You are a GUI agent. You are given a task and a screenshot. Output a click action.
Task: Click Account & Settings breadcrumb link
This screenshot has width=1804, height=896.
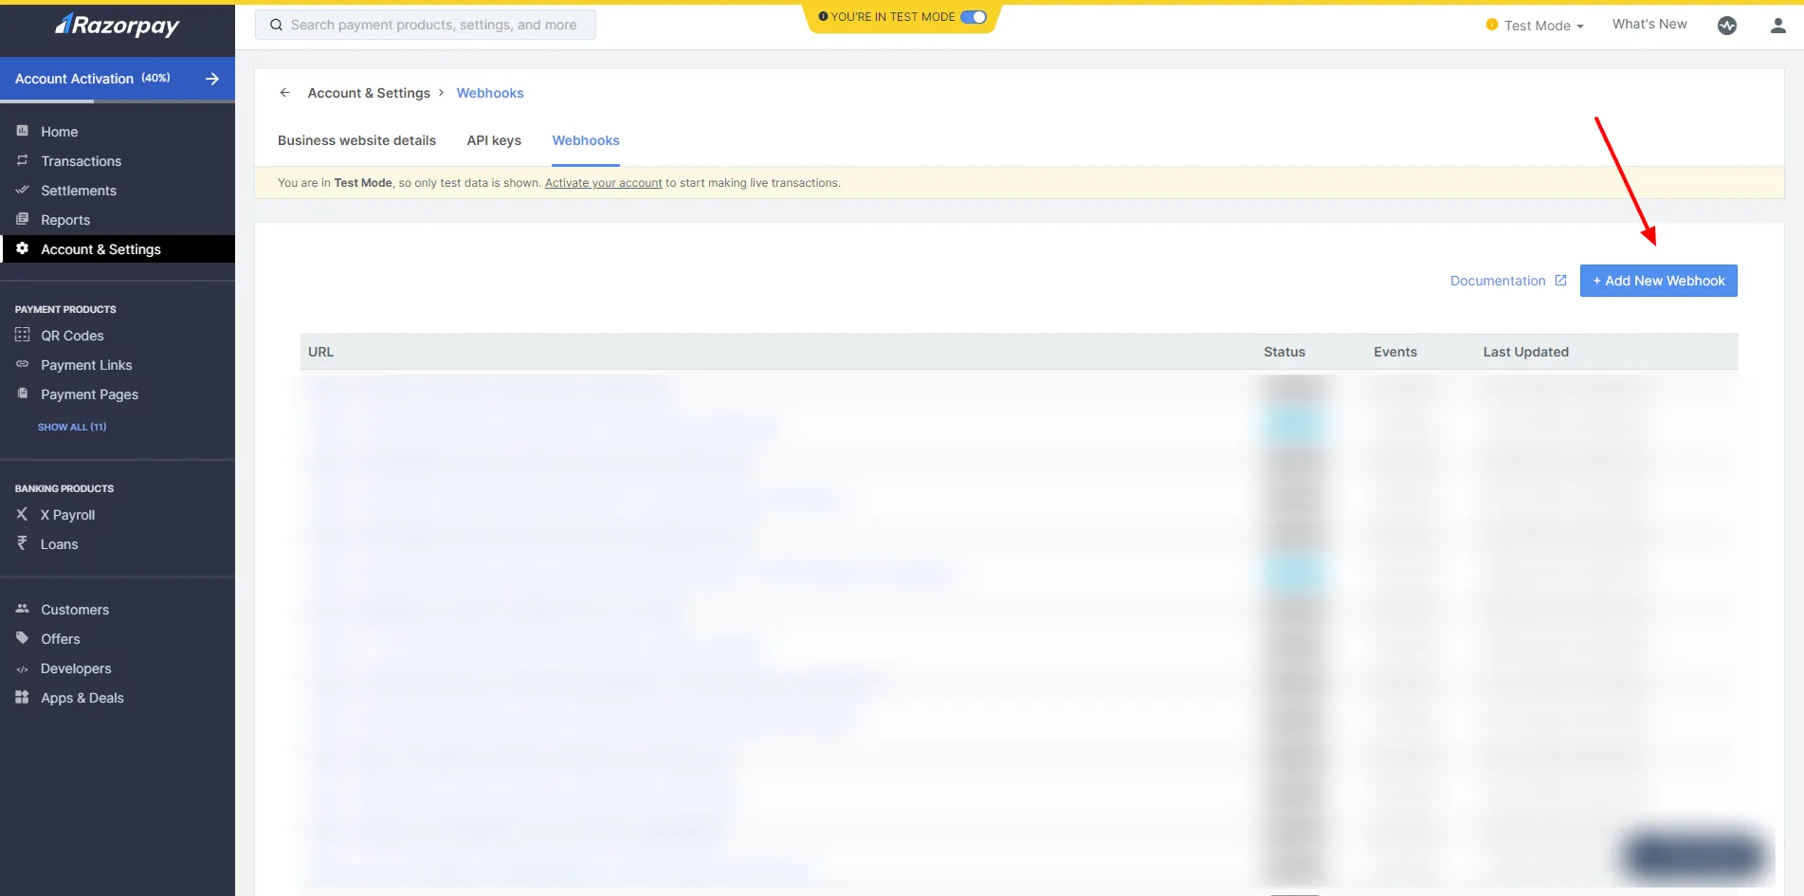(x=369, y=93)
